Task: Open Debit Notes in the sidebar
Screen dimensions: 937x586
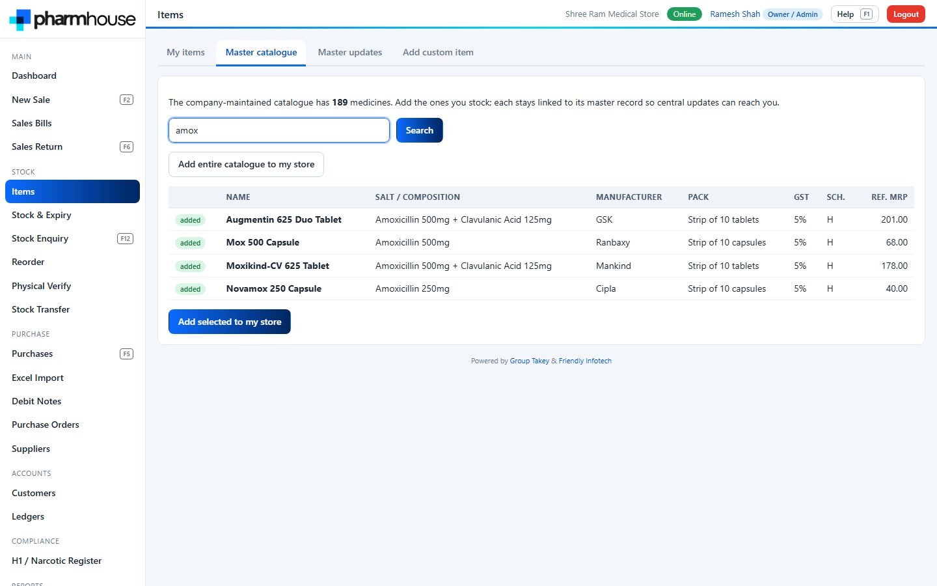Action: [72, 401]
